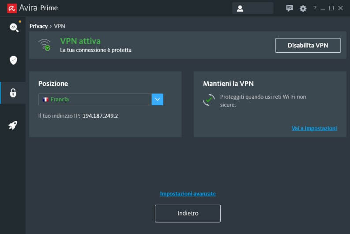Click the Indietro button
This screenshot has height=234, width=350.
pyautogui.click(x=188, y=213)
